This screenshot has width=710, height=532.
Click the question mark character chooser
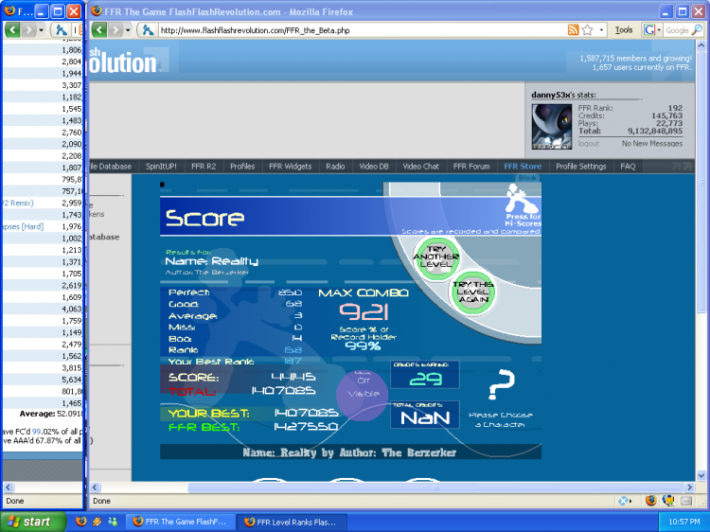501,384
